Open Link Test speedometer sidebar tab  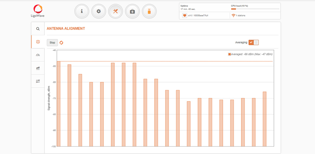38,55
